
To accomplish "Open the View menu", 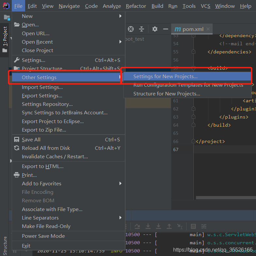I will click(x=48, y=6).
